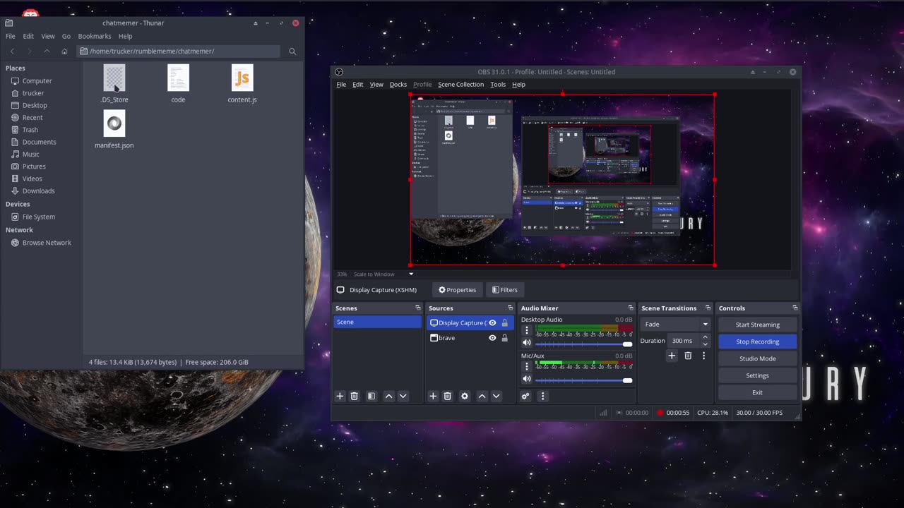Open Trash in Thunar sidebar
The width and height of the screenshot is (904, 508).
(30, 130)
